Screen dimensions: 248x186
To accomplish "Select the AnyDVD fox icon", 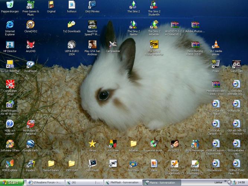I will (x=30, y=45).
